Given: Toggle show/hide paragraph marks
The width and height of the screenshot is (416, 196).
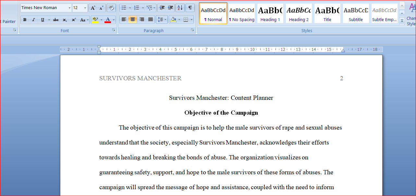Looking at the screenshot, I should [x=190, y=8].
